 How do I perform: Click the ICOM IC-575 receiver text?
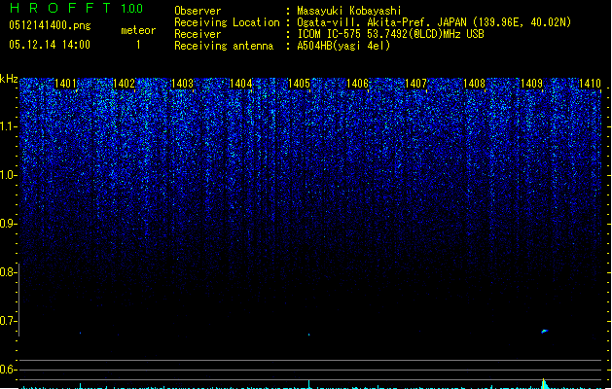(x=391, y=34)
